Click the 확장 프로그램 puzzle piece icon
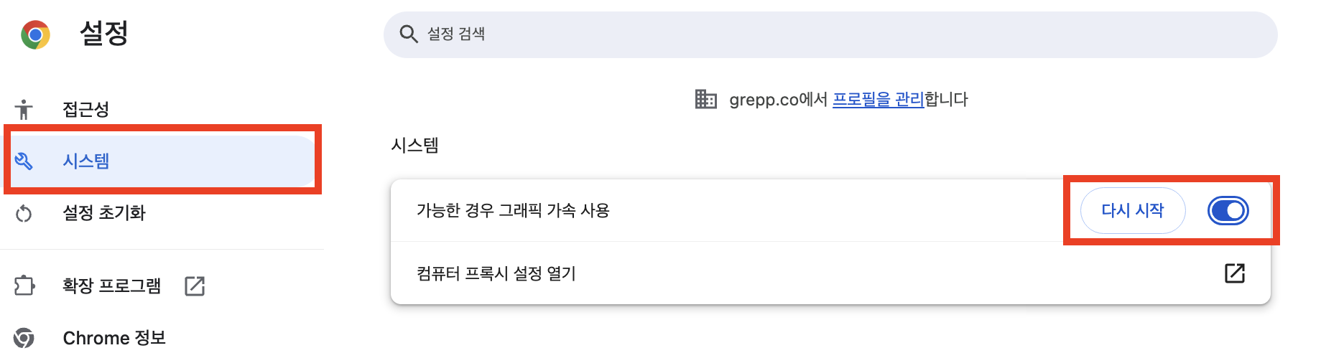The height and width of the screenshot is (353, 1321). (24, 286)
